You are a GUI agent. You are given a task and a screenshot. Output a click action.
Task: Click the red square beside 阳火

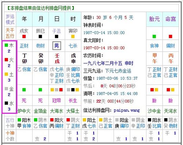point(52,120)
